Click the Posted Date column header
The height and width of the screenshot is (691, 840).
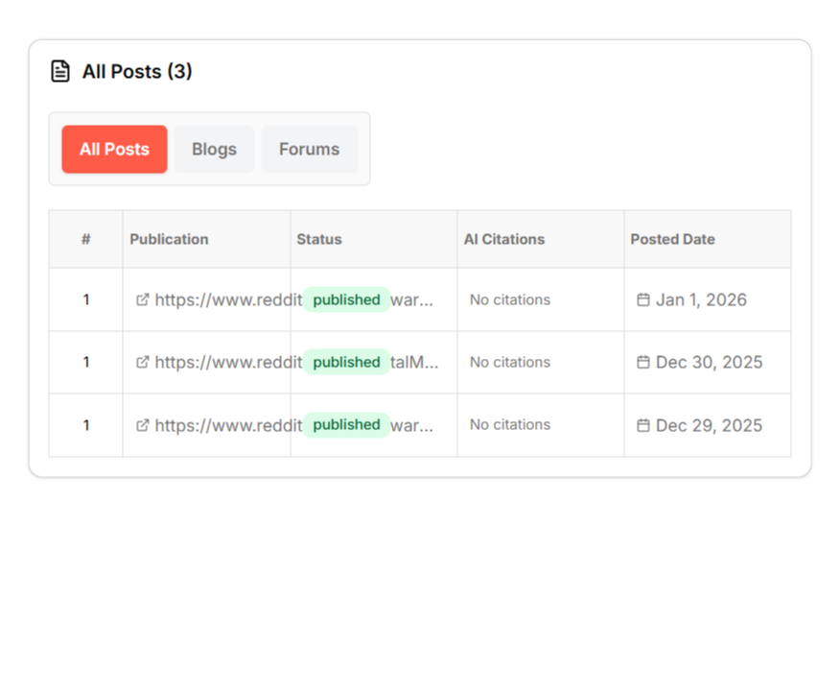672,239
